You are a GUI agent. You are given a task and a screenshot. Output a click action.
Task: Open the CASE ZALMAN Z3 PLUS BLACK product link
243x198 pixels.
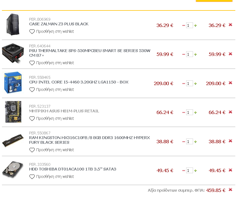pyautogui.click(x=59, y=24)
